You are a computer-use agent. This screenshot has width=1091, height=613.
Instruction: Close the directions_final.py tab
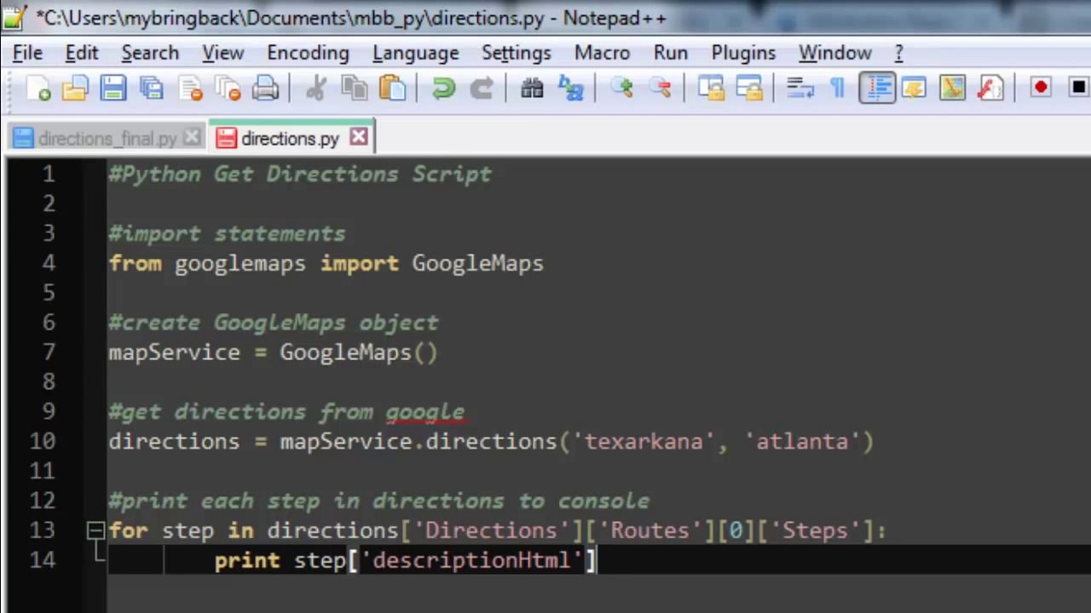click(x=193, y=137)
